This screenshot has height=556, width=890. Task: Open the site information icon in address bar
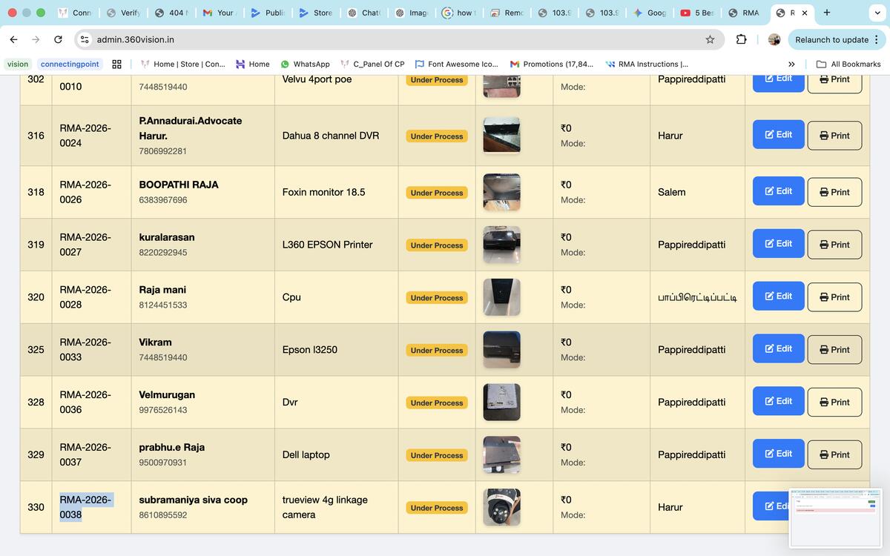point(85,39)
